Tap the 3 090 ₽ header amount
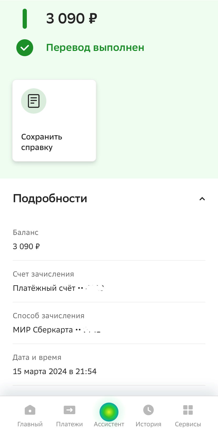This screenshot has width=218, height=440. point(72,18)
